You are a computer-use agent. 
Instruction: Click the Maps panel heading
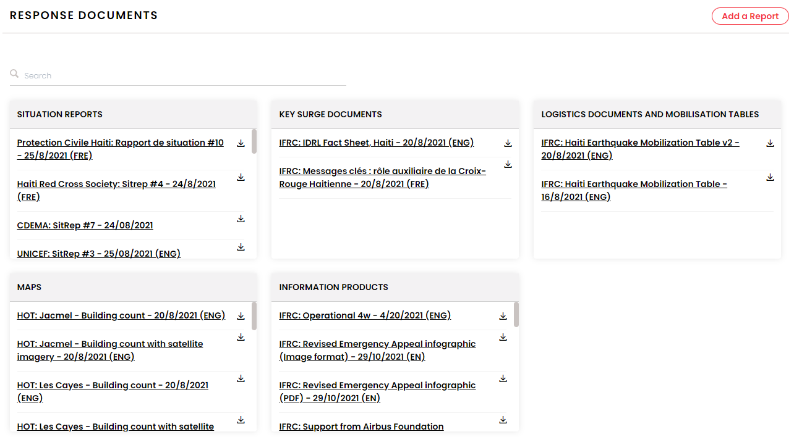pos(29,287)
